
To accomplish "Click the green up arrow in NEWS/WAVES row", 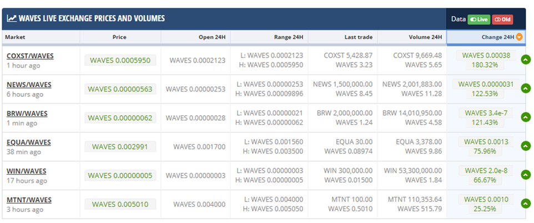I will [x=526, y=89].
